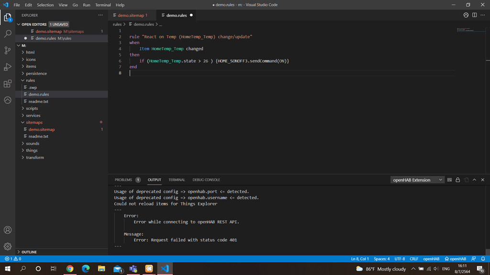Toggle the panel maximize chevron
Viewport: 490px width, 275px height.
(x=474, y=180)
